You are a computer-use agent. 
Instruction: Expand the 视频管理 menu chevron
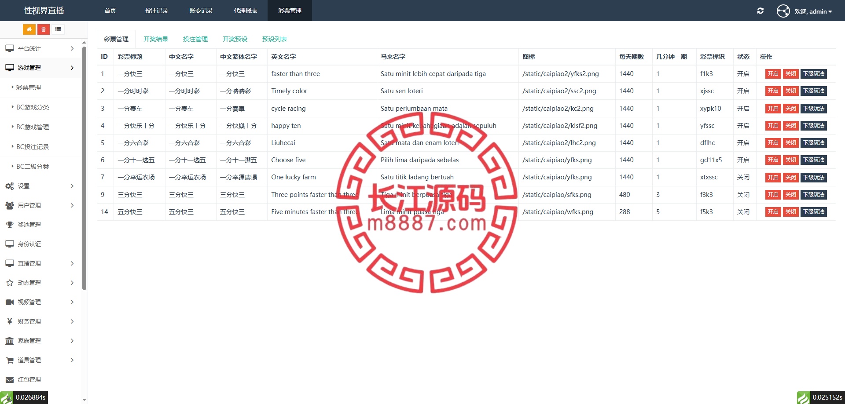(x=72, y=302)
